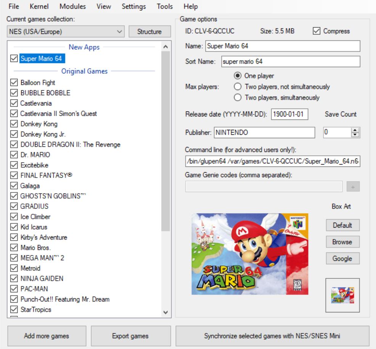Toggle the Dr. MARIO checkbox
Screen dimensions: 376x349
(14, 155)
